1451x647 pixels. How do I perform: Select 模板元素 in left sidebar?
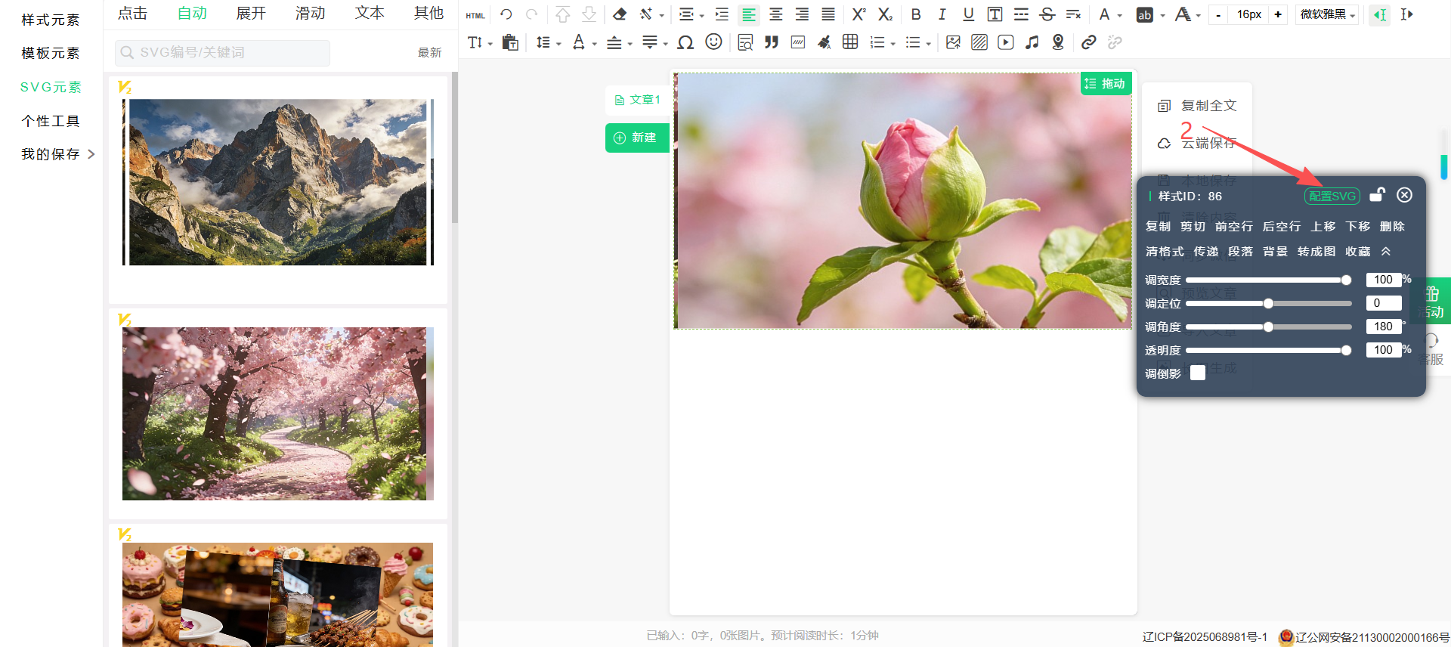[50, 53]
